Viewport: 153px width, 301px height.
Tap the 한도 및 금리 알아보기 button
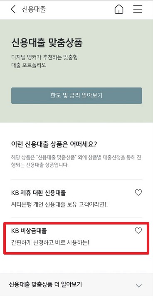click(x=76, y=96)
